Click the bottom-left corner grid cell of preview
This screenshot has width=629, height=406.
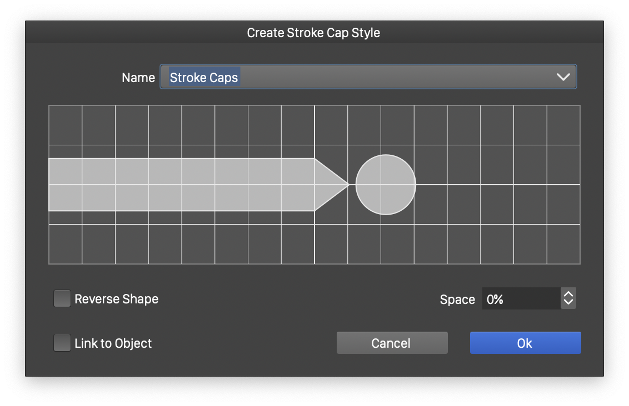pyautogui.click(x=66, y=244)
